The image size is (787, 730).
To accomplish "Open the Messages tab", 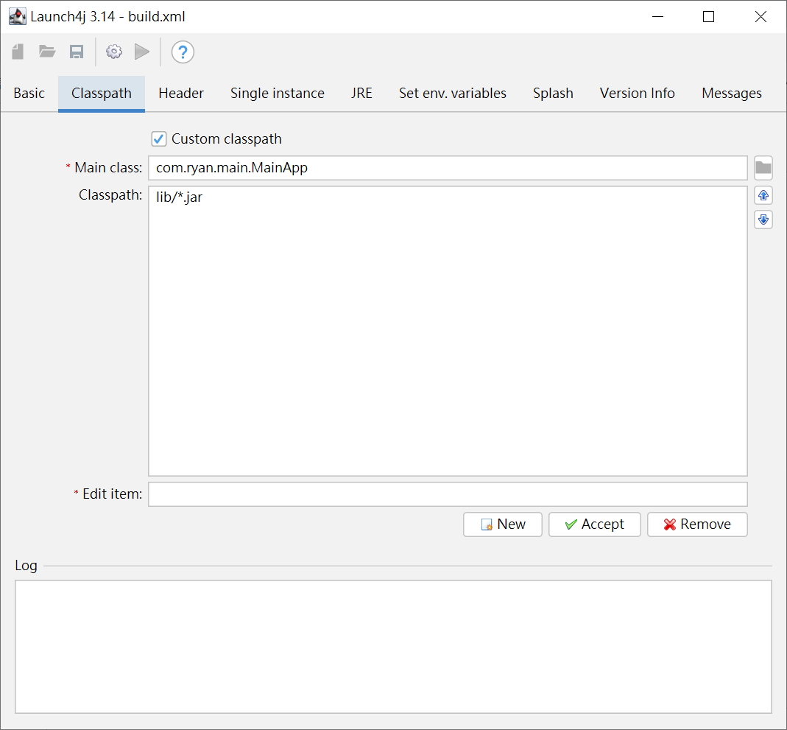I will pyautogui.click(x=732, y=94).
